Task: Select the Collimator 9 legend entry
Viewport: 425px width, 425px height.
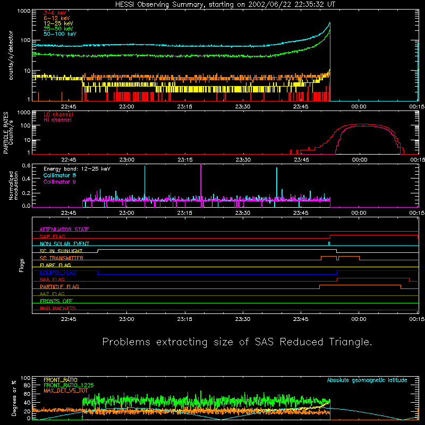Action: click(x=59, y=182)
